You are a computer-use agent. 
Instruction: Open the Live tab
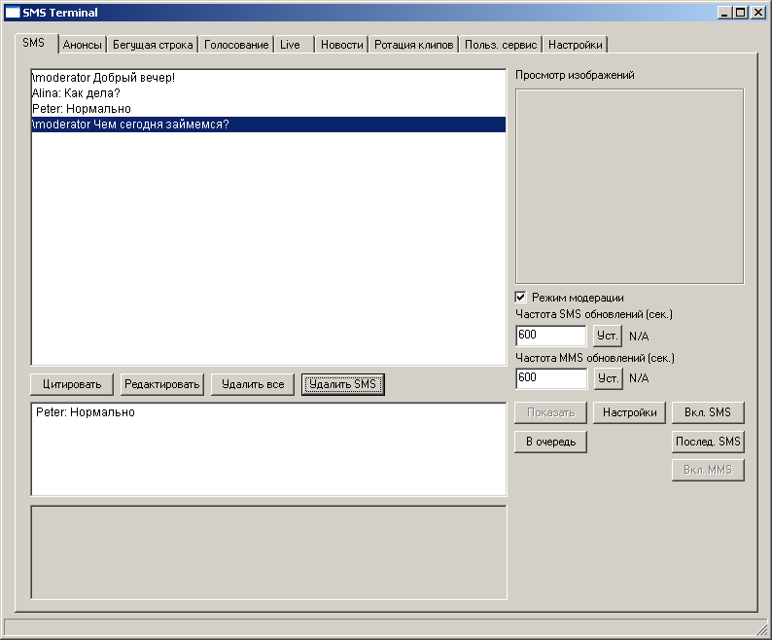point(294,45)
